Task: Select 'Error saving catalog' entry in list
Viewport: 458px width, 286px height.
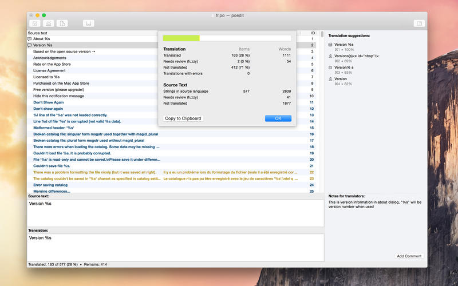Action: [x=171, y=185]
